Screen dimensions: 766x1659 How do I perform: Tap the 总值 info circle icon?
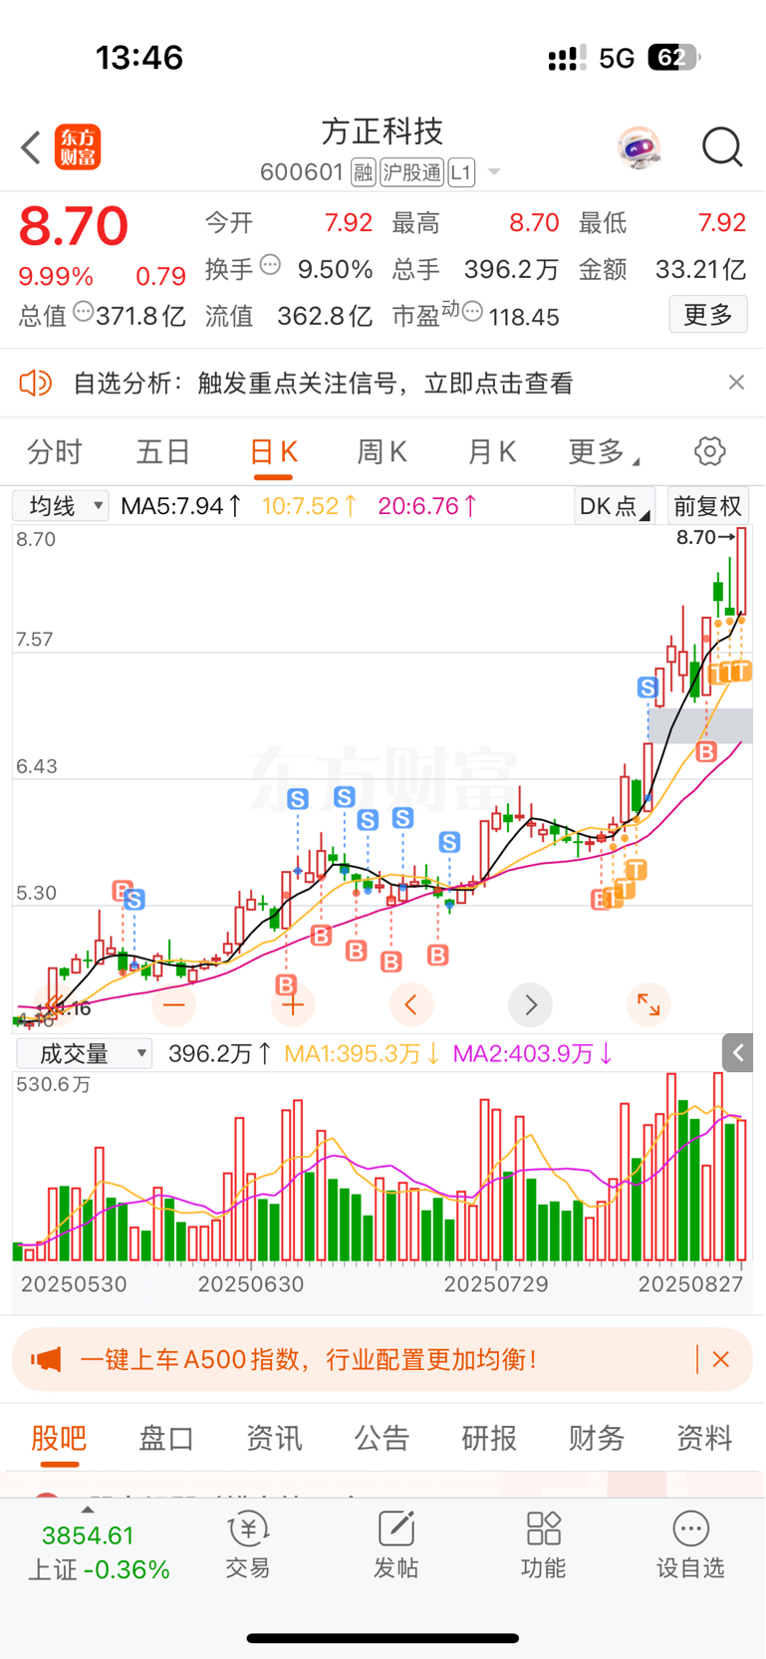(84, 312)
